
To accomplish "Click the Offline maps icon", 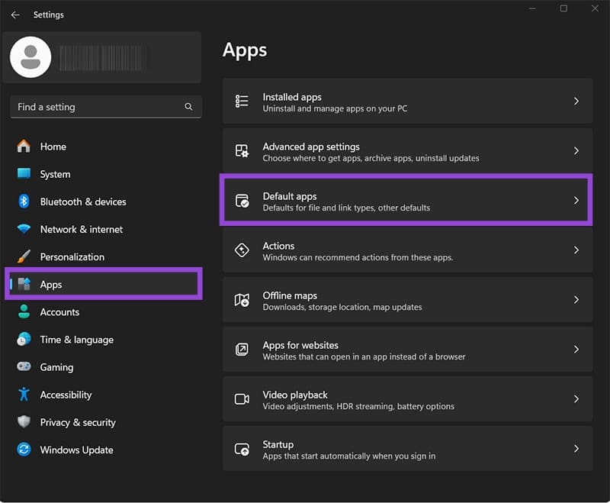I will click(242, 300).
